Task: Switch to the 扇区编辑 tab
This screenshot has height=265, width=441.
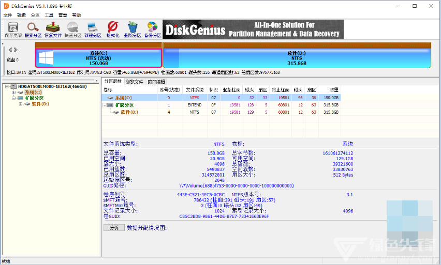Action: click(156, 82)
